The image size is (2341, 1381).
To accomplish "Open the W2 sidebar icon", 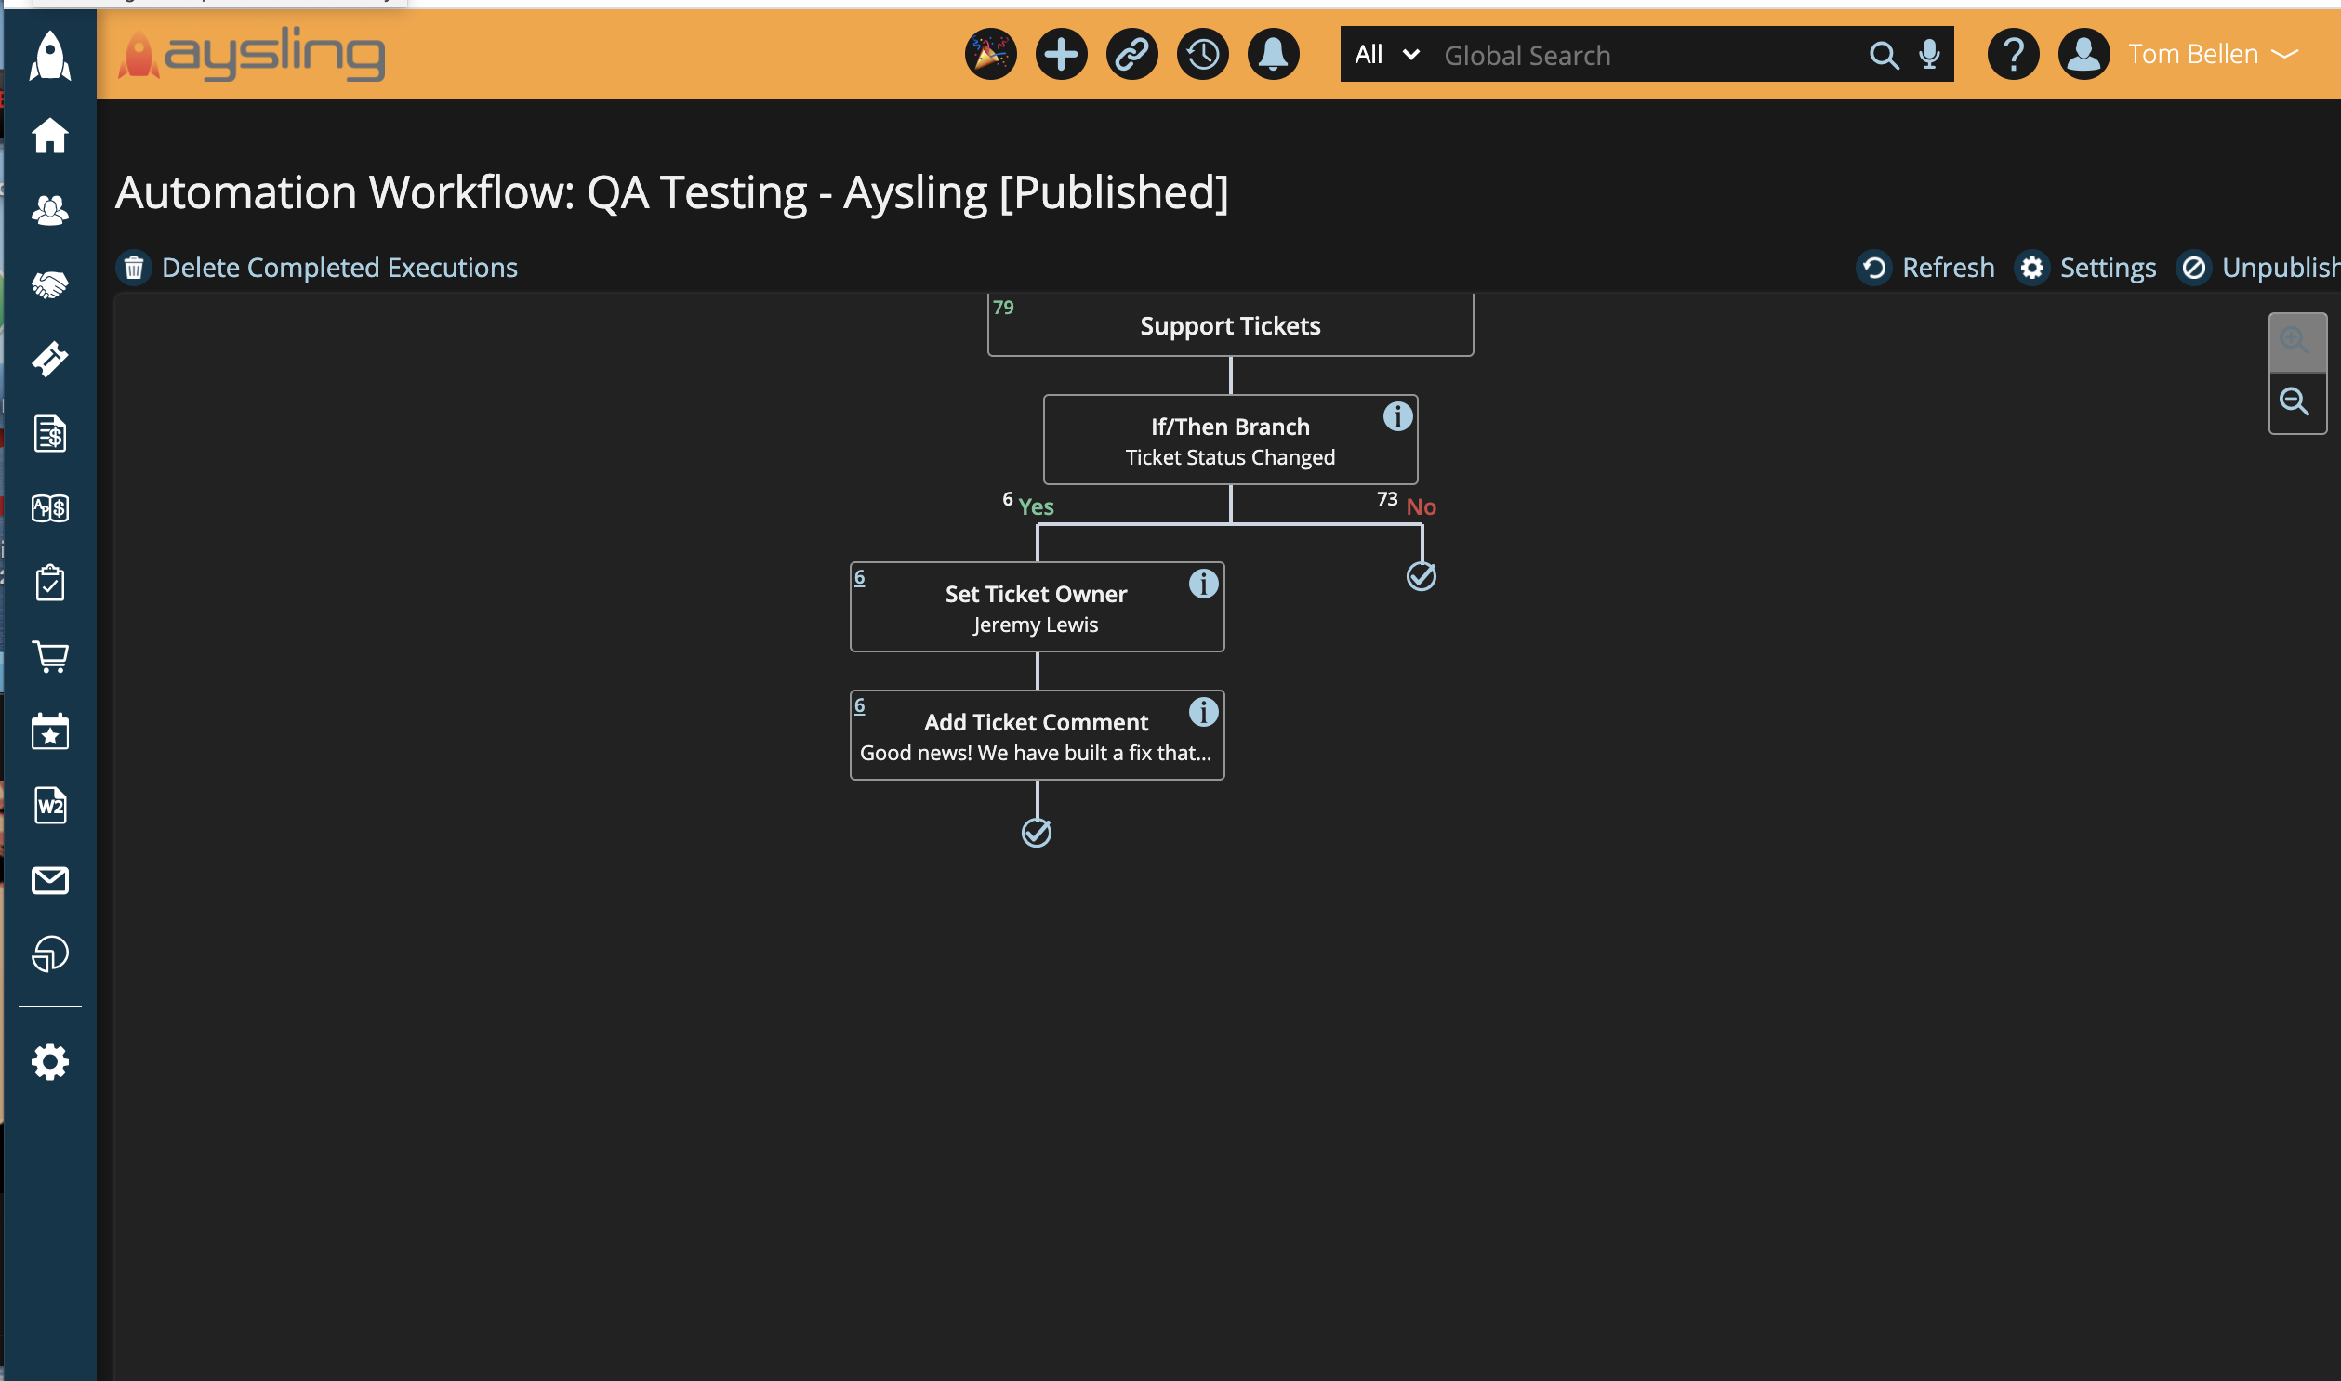I will (x=50, y=806).
